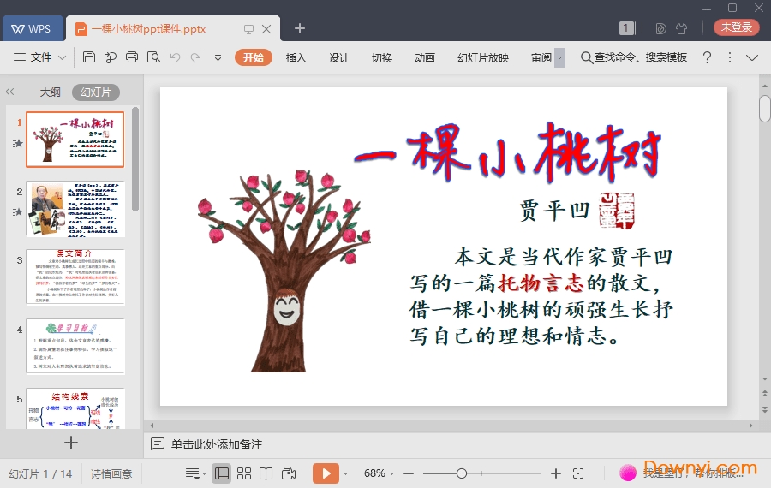Open the notes display options dropdown
Screen dimensions: 771x488
point(195,473)
